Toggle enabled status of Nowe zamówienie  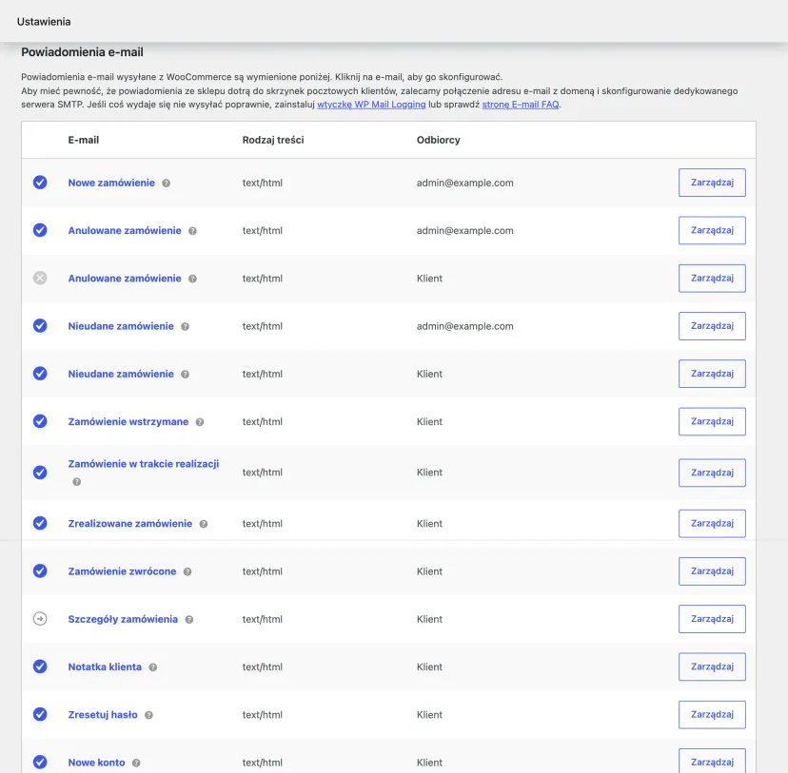tap(40, 183)
